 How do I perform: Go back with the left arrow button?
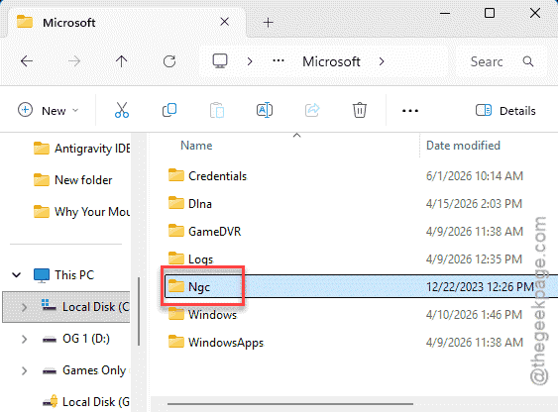click(x=27, y=61)
